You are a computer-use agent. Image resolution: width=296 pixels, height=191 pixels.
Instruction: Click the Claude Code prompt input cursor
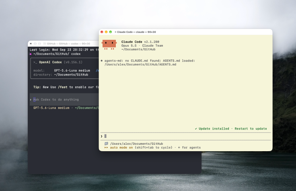(105, 136)
